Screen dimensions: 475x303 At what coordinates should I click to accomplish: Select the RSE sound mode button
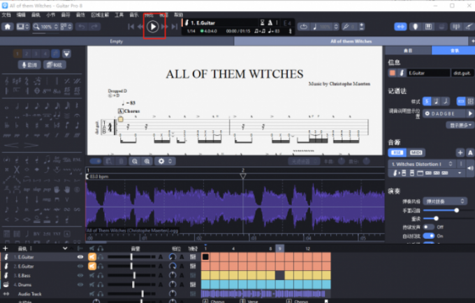point(397,153)
